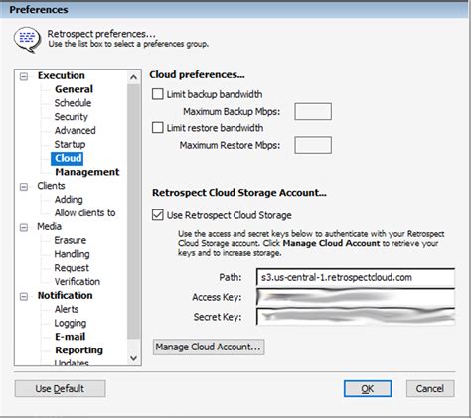Viewport: 471px width, 418px height.
Task: Confirm preferences with OK button
Action: pos(368,388)
